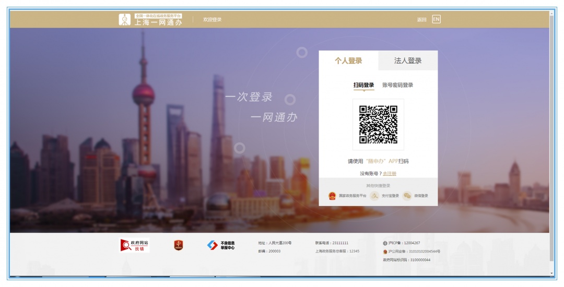Image resolution: width=564 pixels, height=287 pixels.
Task: Click the 国家政务服务平台 emblem icon
Action: (x=332, y=196)
